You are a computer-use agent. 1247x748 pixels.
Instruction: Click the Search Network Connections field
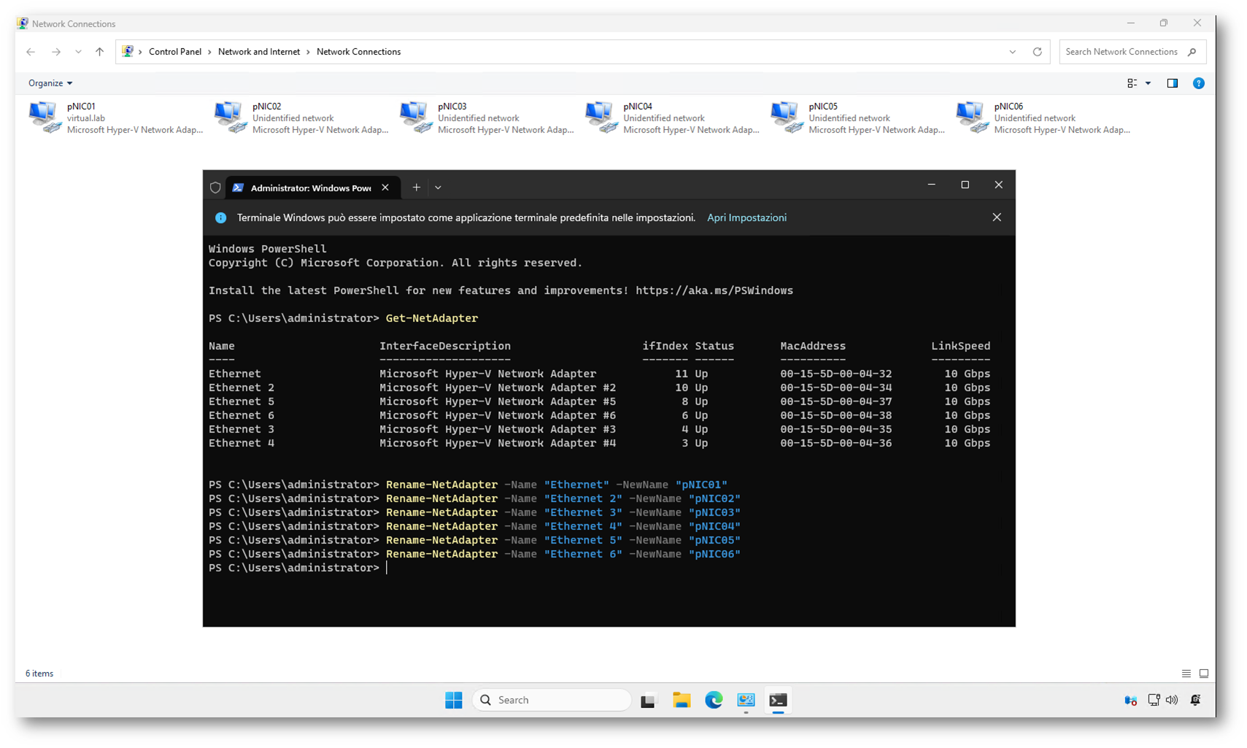[x=1121, y=52]
